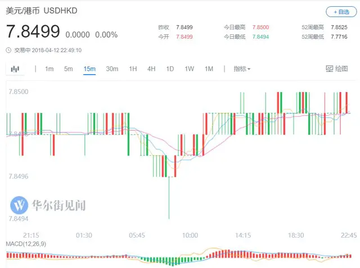
Task: Select the 15m timeframe
Action: point(89,69)
